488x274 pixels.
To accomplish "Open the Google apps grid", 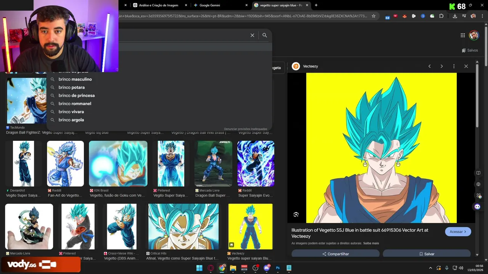I will point(462,35).
